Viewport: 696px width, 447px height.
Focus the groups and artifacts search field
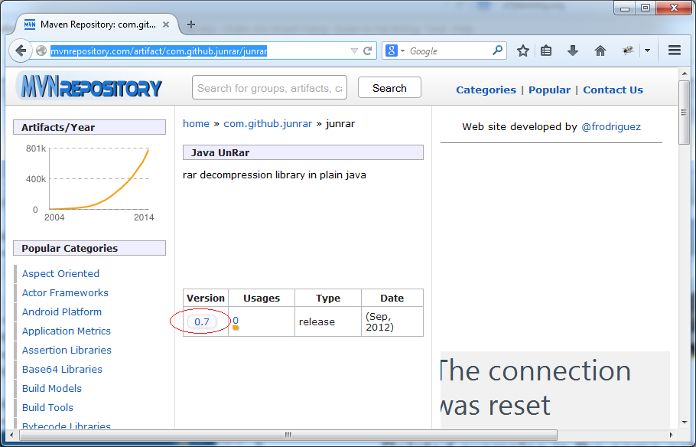pyautogui.click(x=269, y=88)
